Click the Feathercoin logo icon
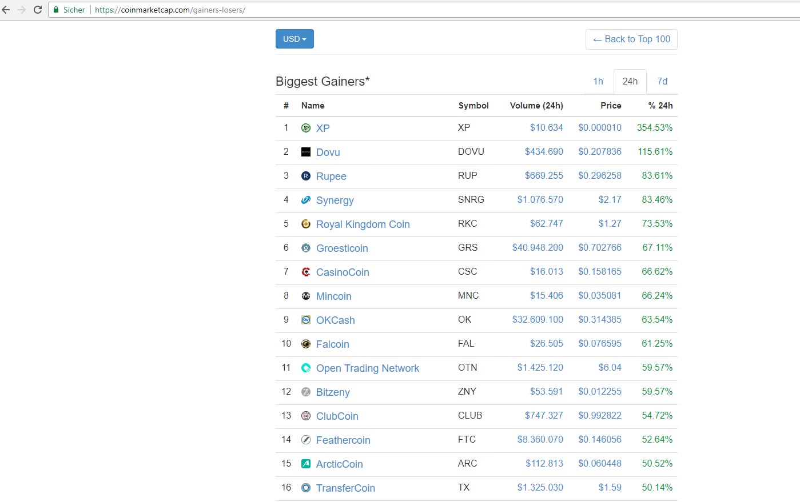The height and width of the screenshot is (502, 800). pos(306,440)
